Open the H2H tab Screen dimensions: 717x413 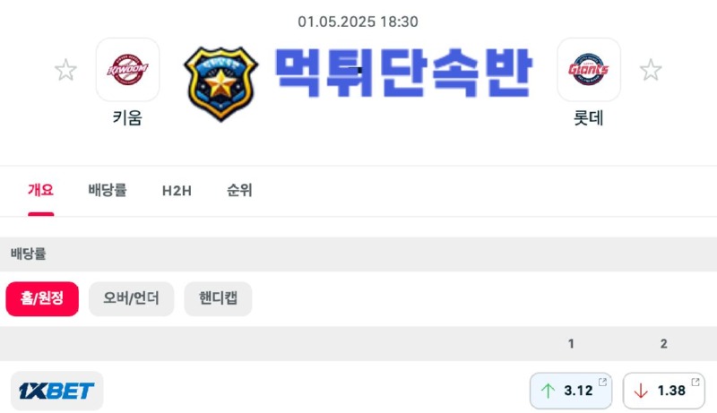[177, 191]
